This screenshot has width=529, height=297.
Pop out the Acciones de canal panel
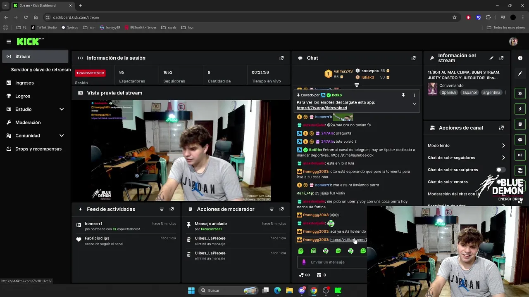501,128
